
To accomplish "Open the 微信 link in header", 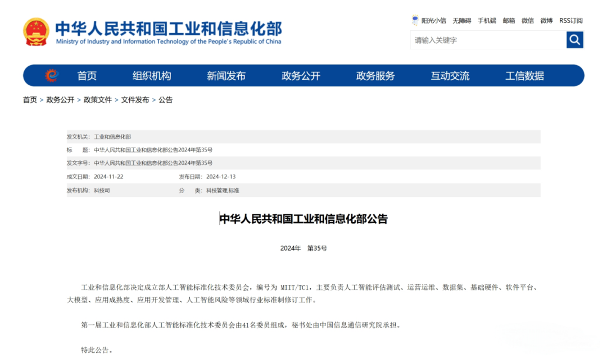I will click(x=528, y=21).
